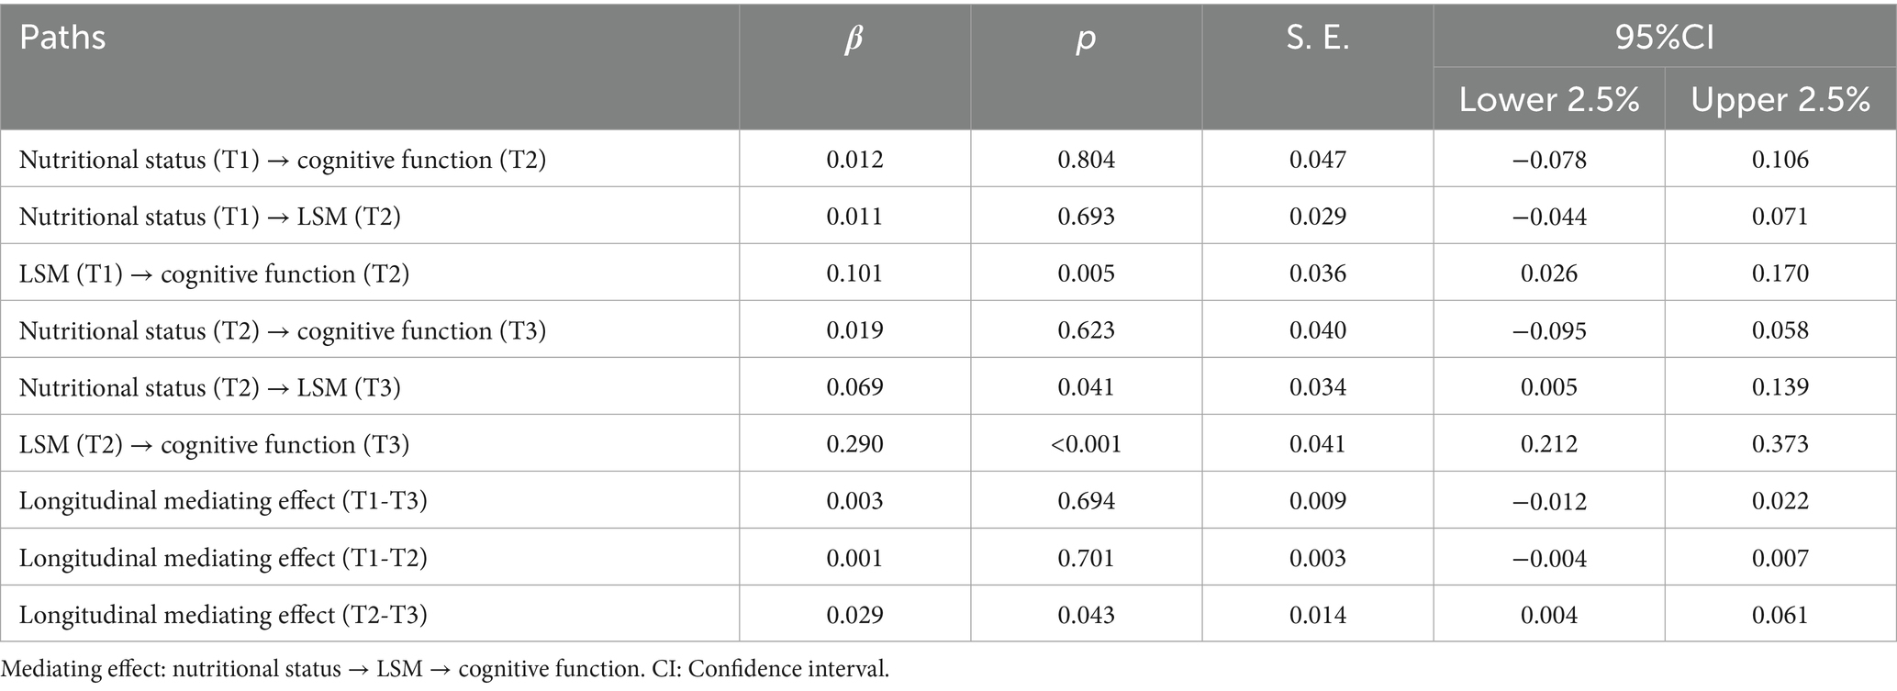Select the Lower 2.5% subheader
The width and height of the screenshot is (1897, 691).
(x=1549, y=100)
